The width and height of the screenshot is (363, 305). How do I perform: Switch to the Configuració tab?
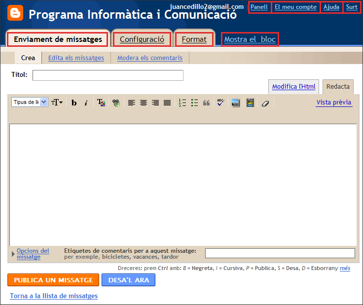coord(142,39)
